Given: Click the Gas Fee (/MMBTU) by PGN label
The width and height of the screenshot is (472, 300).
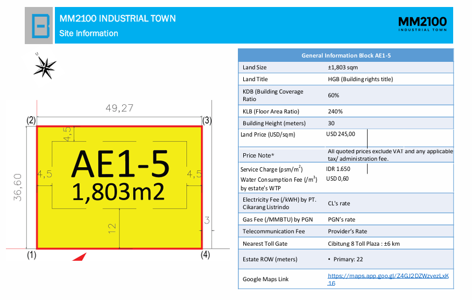Looking at the screenshot, I should point(278,220).
